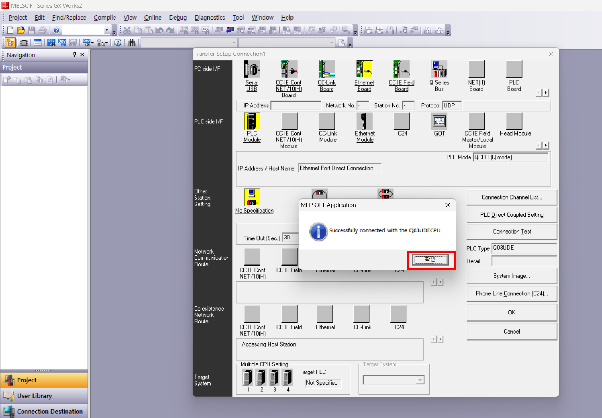Click the PLC Mode field
This screenshot has width=602, height=418.
coord(510,157)
